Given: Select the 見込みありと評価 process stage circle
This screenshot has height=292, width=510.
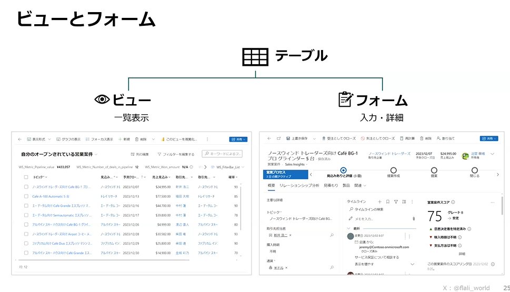Looking at the screenshot, I should click(x=343, y=170).
